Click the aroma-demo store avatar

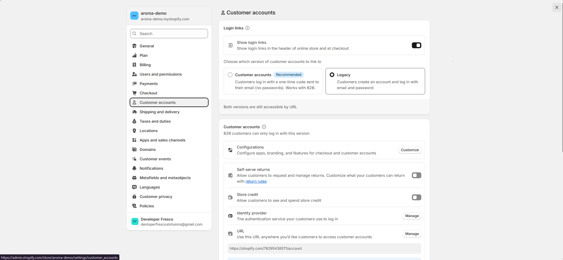134,16
